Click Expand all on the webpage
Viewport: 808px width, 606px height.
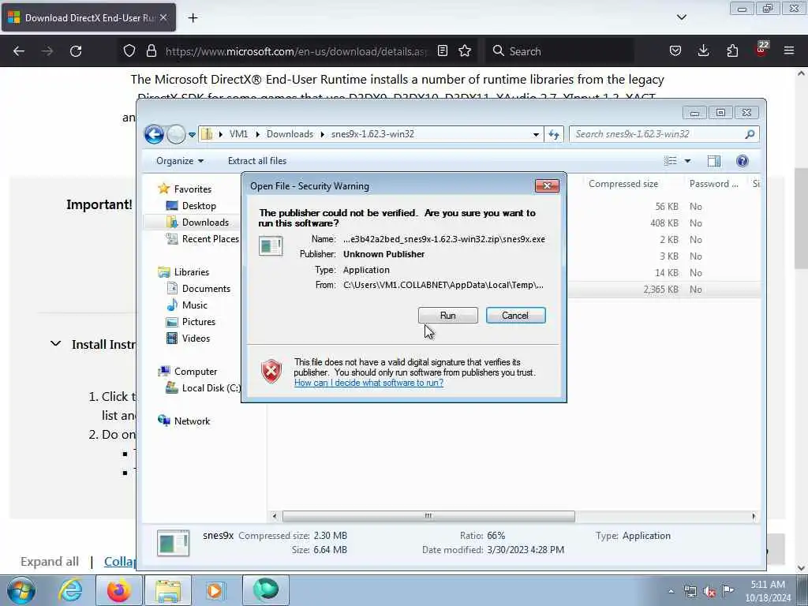(x=50, y=562)
